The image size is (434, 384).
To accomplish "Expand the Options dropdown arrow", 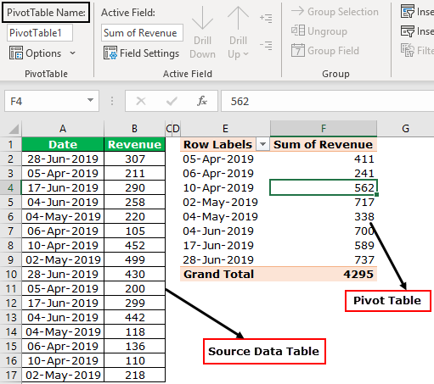I will point(73,53).
